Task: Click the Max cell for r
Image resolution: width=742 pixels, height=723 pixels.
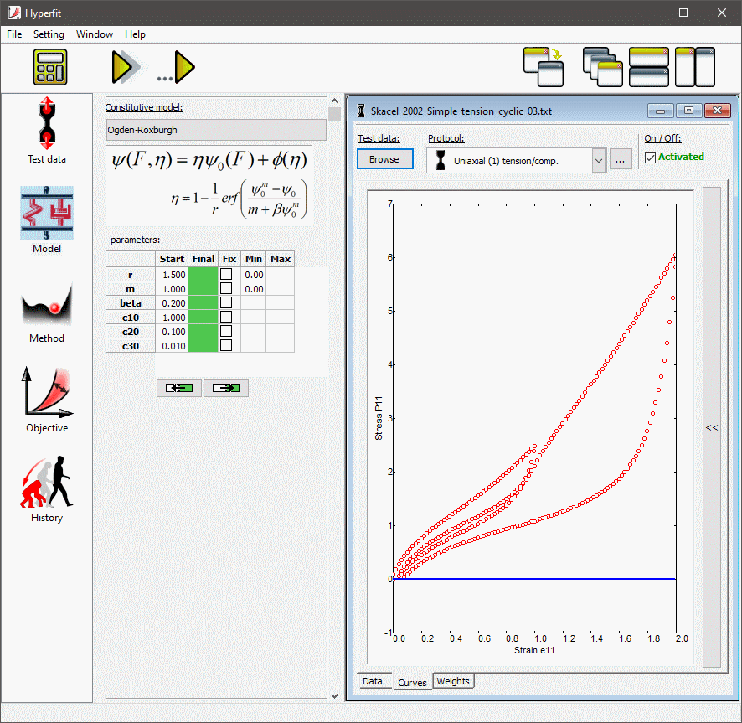Action: pyautogui.click(x=281, y=275)
